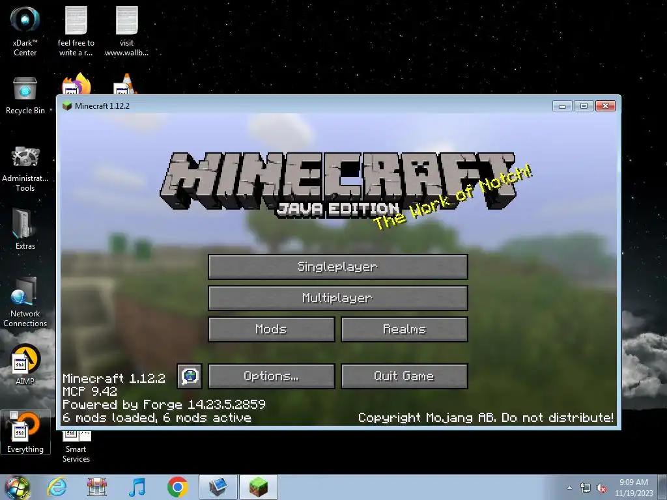Image resolution: width=667 pixels, height=500 pixels.
Task: Close the Minecraft 1.12.2 window
Action: click(605, 106)
